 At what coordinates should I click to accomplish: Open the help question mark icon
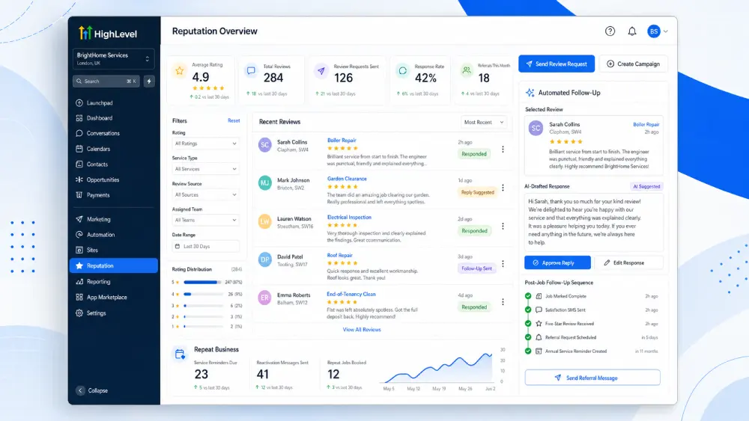[610, 31]
